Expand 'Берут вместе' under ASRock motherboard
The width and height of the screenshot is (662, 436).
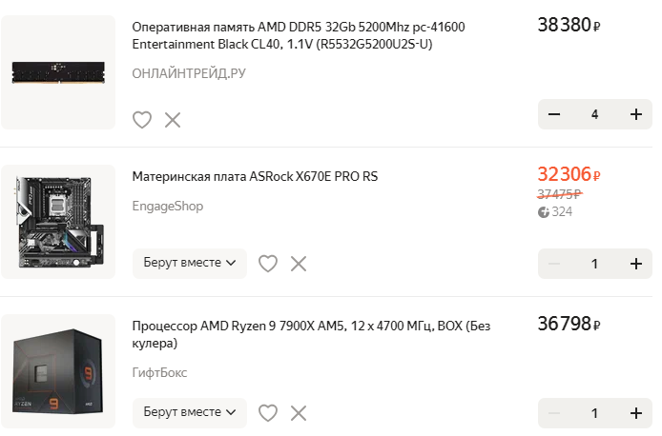190,264
